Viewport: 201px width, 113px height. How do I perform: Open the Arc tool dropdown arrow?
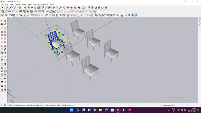pos(17,8)
